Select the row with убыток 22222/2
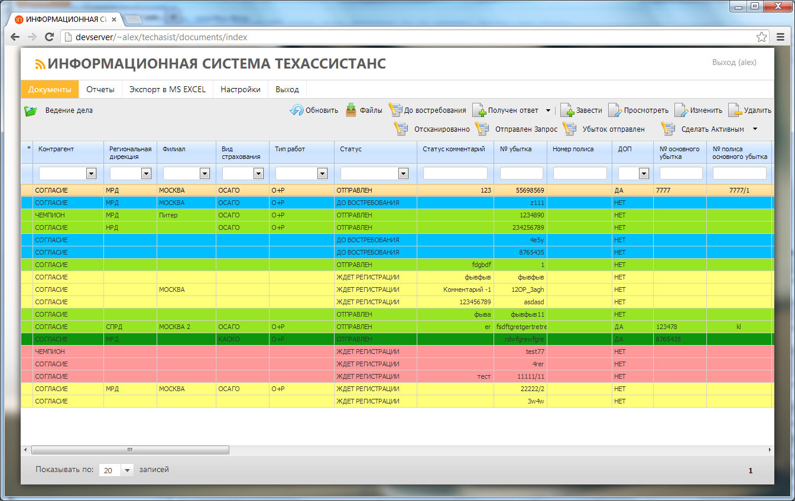The height and width of the screenshot is (501, 795). pyautogui.click(x=396, y=389)
